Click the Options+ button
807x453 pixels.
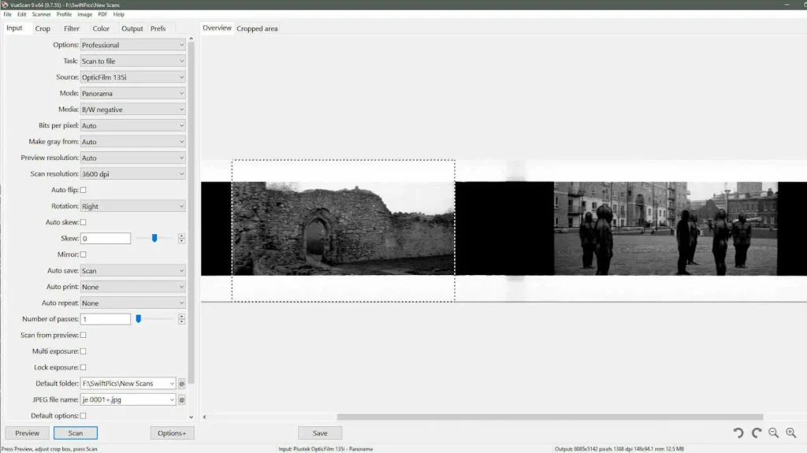click(172, 433)
